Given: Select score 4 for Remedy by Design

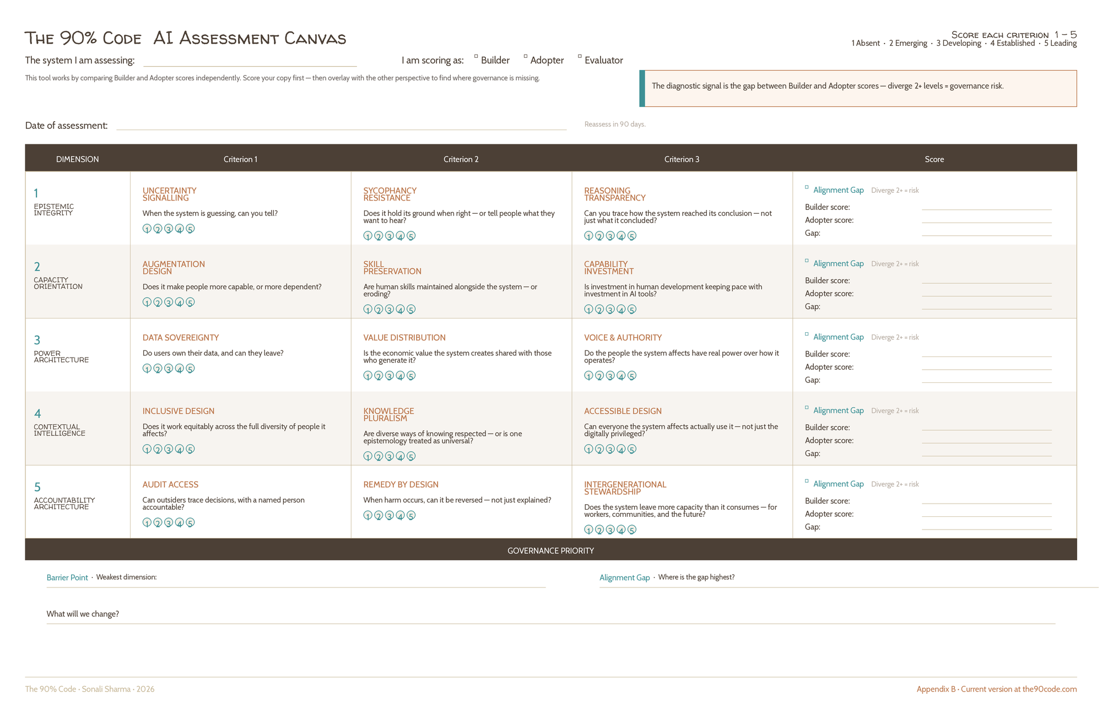Looking at the screenshot, I should (401, 515).
